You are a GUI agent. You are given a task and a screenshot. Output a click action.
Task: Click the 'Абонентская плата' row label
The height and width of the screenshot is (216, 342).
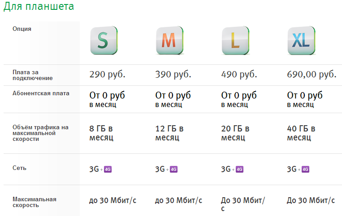pos(41,93)
